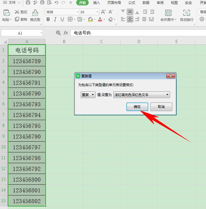
Task: Click the save icon in quick toolbar
Action: click(28, 3)
